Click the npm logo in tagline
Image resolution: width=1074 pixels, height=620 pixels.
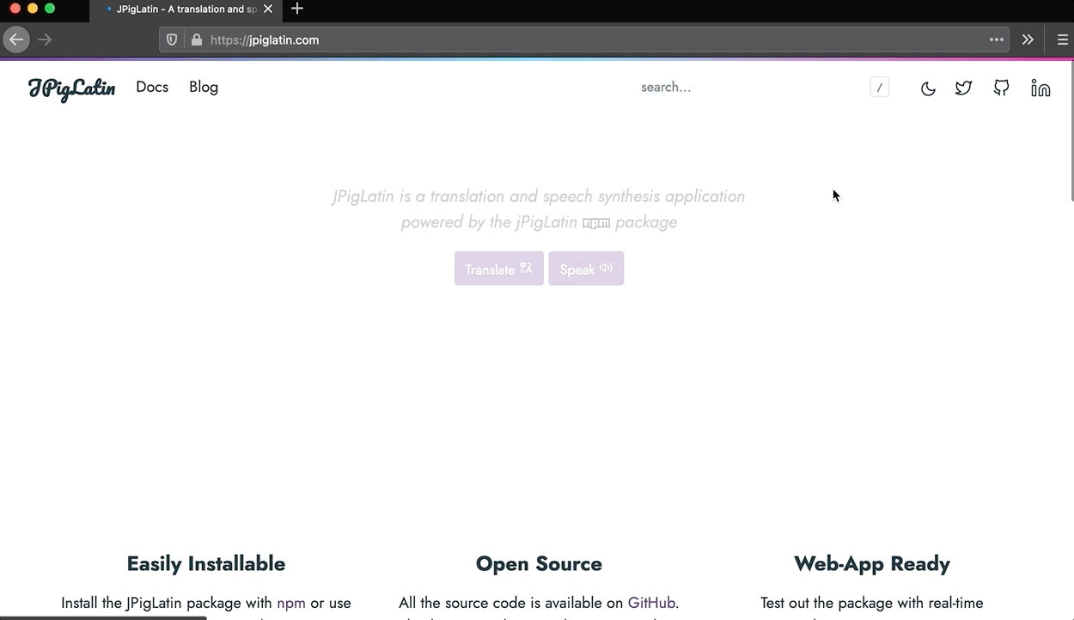pyautogui.click(x=596, y=223)
